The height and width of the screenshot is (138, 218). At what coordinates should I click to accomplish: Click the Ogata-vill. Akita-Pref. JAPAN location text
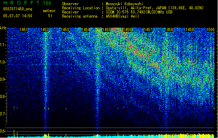point(155,8)
